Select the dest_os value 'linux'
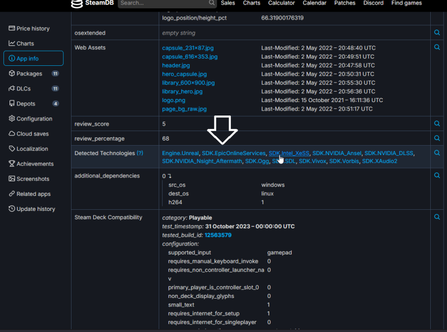Screen dimensions: 447x332 click(267, 194)
